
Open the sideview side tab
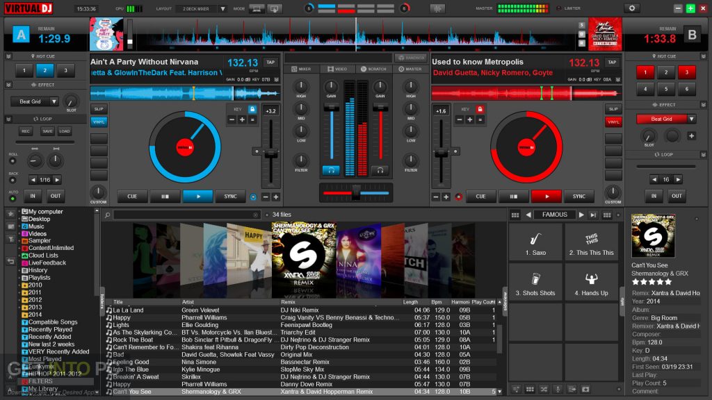pos(505,301)
